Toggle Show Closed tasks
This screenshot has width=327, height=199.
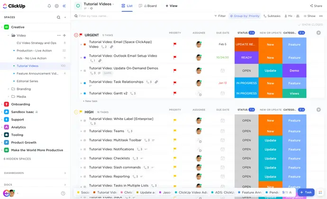coord(310,25)
